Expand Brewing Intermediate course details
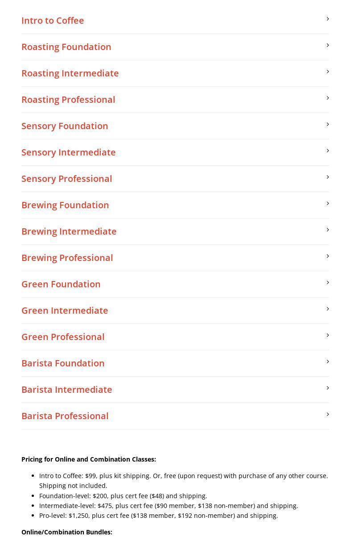The width and height of the screenshot is (350, 542). tap(69, 231)
